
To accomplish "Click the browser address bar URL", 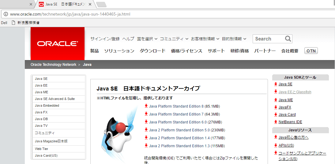I will pos(70,14).
